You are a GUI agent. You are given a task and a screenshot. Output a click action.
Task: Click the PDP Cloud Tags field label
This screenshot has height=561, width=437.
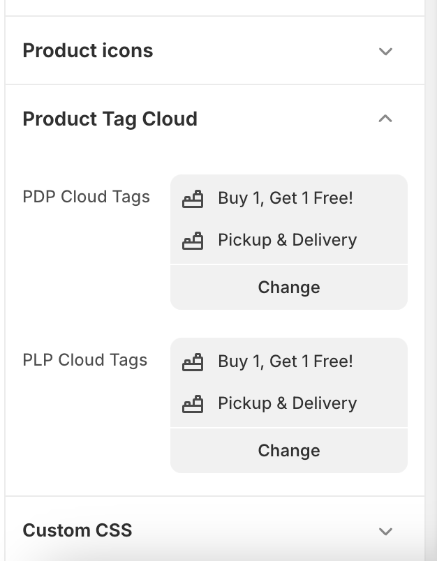tap(87, 197)
